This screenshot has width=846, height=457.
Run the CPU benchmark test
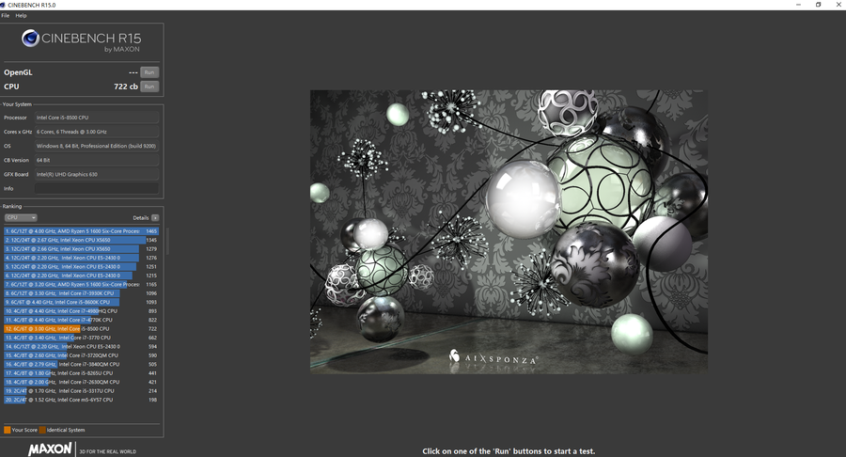[149, 87]
